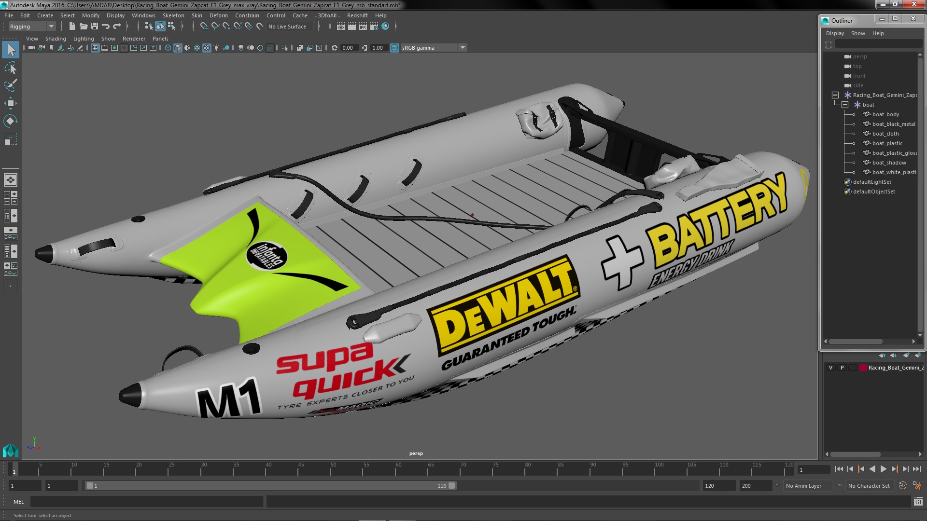The width and height of the screenshot is (927, 521).
Task: Toggle use all lights in viewport
Action: (x=216, y=48)
